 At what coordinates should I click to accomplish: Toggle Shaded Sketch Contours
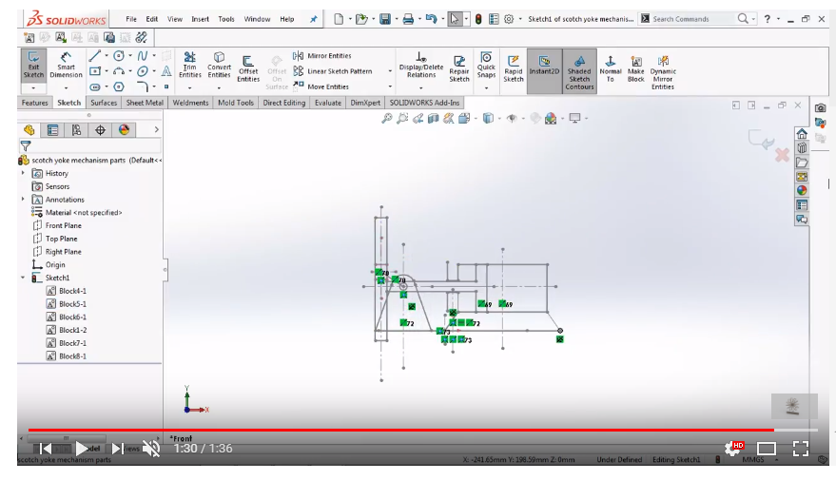(x=579, y=68)
